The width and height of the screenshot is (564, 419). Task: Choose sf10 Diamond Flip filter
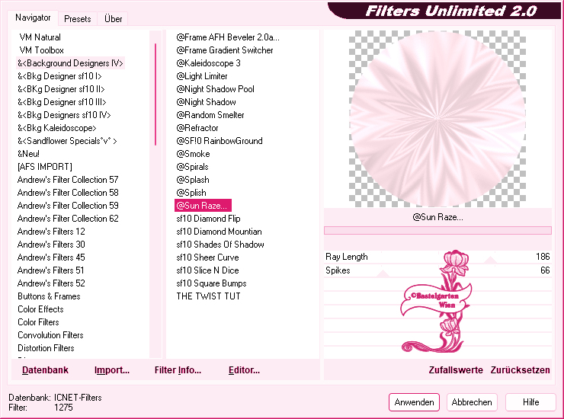coord(208,219)
